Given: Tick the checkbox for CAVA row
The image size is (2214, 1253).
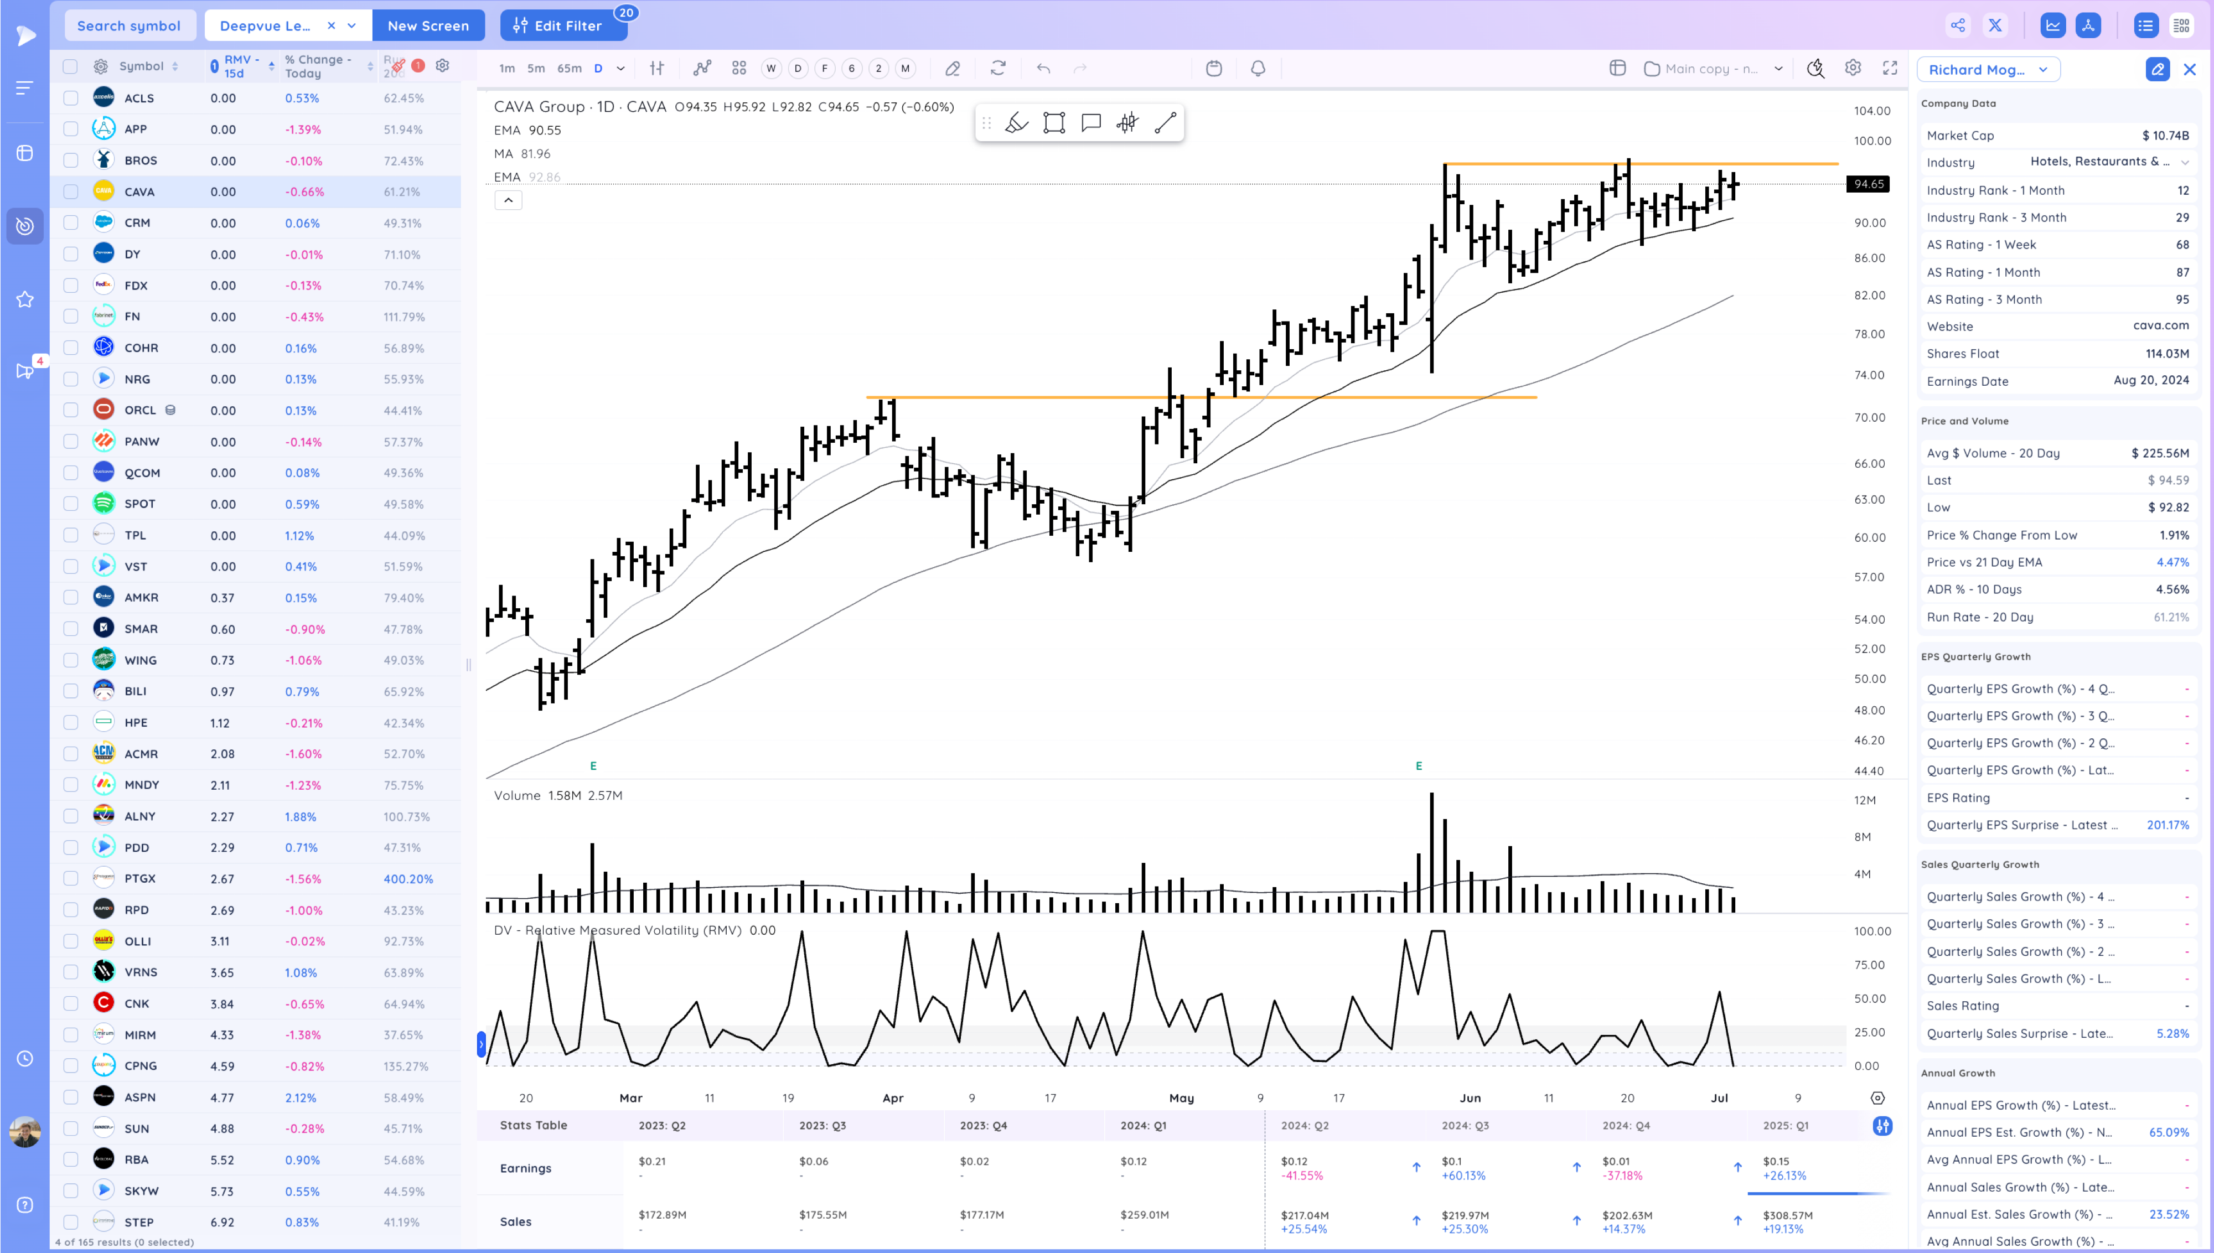Looking at the screenshot, I should point(70,191).
